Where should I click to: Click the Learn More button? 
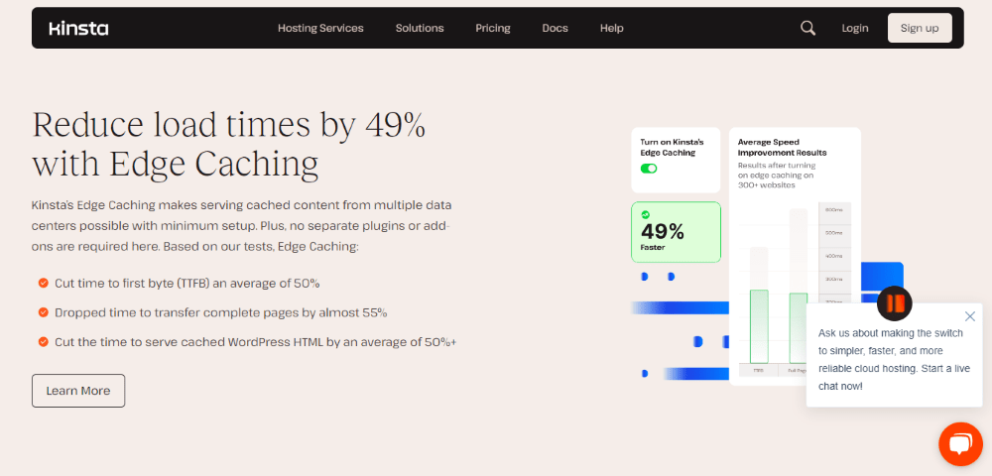point(78,391)
